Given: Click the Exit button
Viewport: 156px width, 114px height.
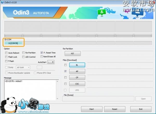Looking at the screenshot, I should pos(141,109).
